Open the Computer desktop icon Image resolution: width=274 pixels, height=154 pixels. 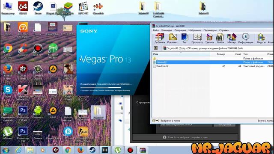pyautogui.click(x=8, y=8)
